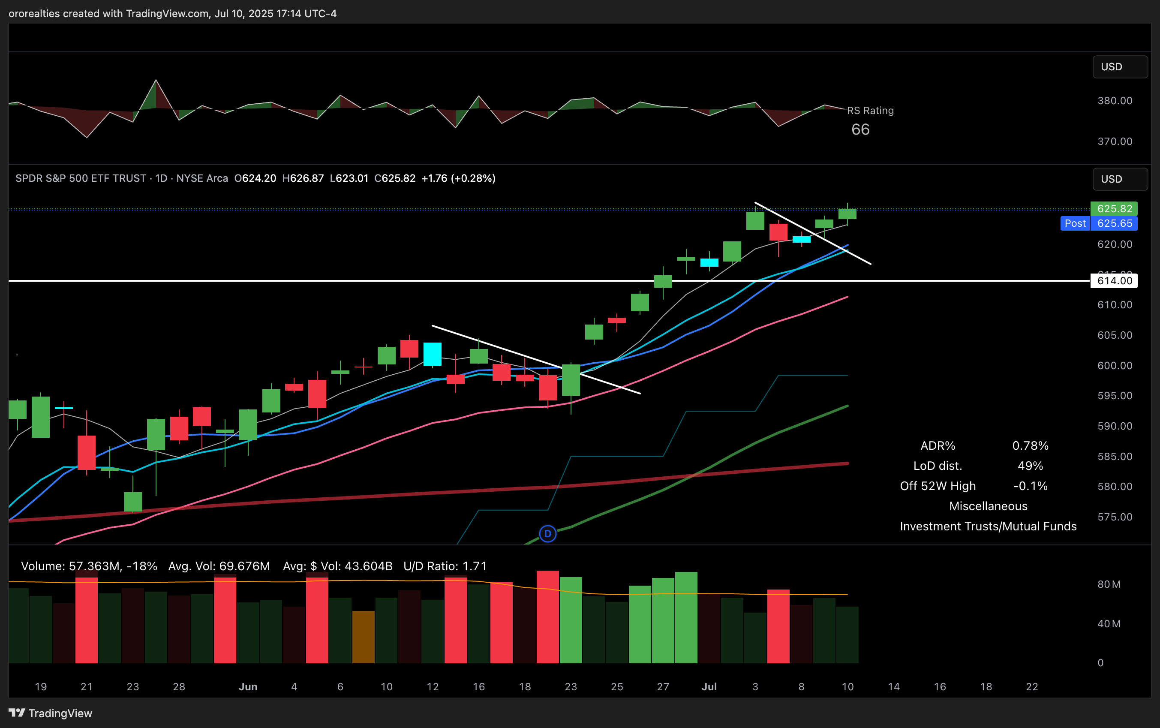The image size is (1160, 728).
Task: Click the SPDR S&P 500 ETF TRUST title
Action: 81,178
